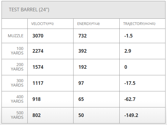Click the 400 YARDS row label
Screen dimensions: 167x125
[17, 99]
